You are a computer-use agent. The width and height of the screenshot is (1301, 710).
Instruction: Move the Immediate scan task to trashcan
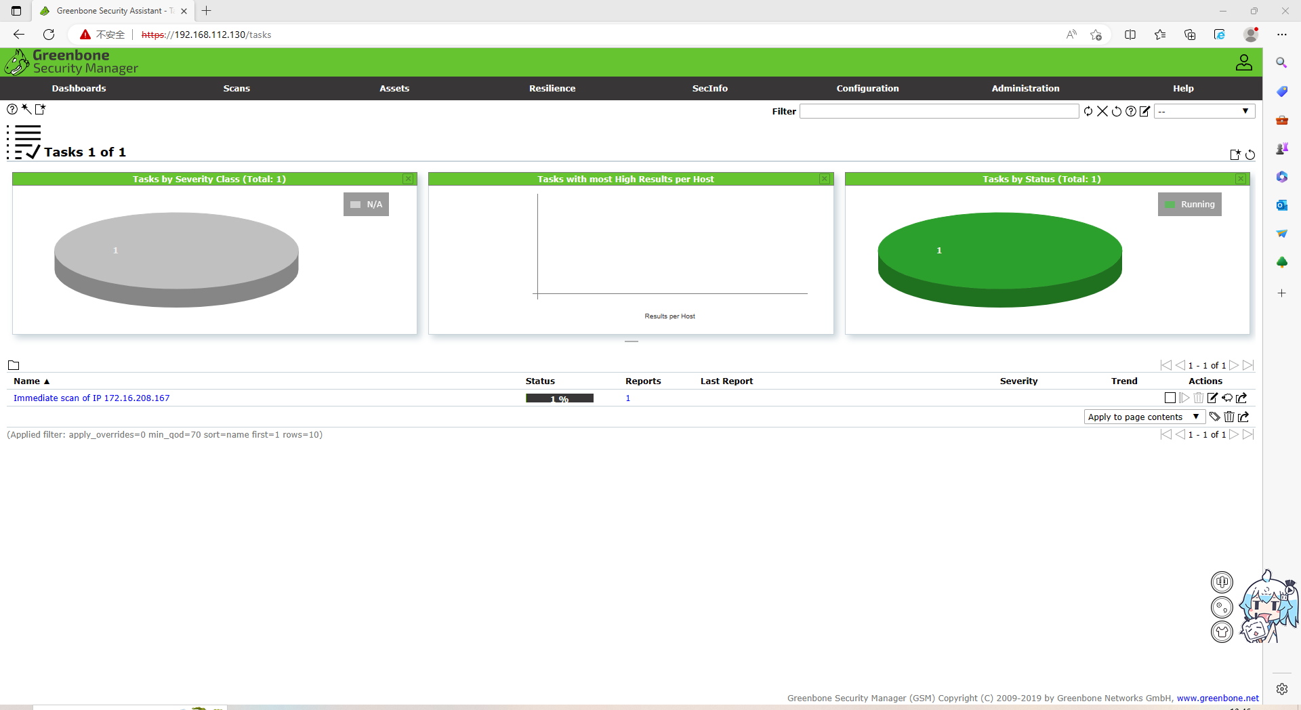pos(1199,398)
